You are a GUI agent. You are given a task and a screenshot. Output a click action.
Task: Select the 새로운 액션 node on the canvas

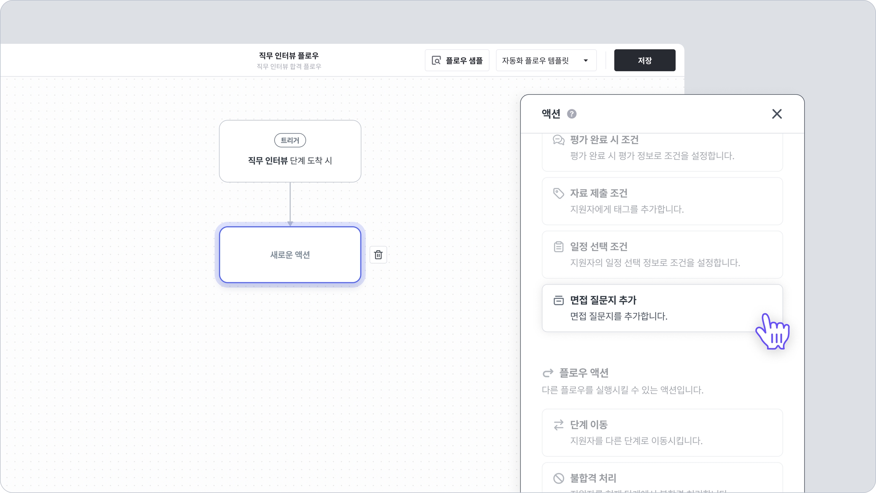(290, 255)
